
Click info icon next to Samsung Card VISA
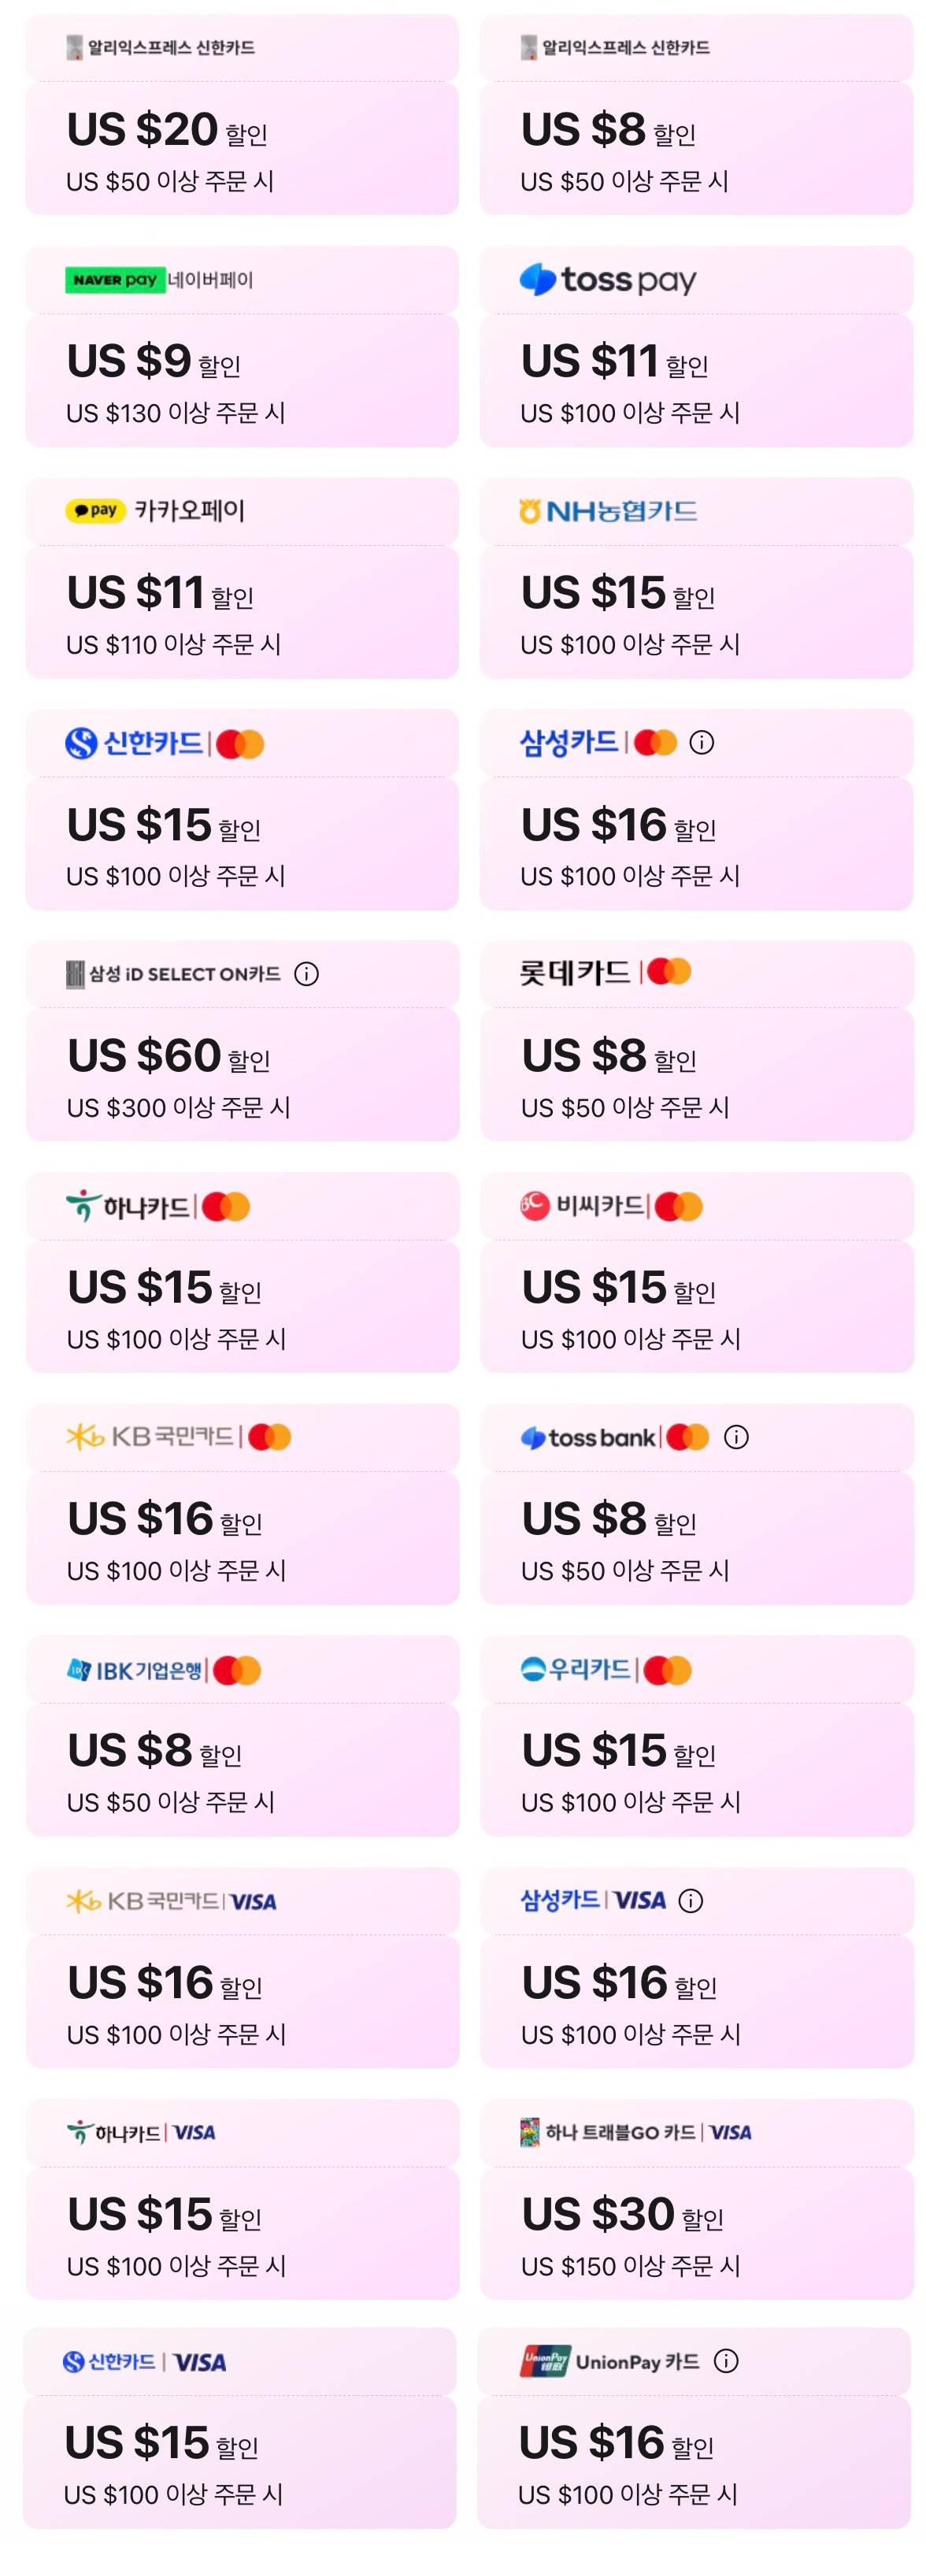(x=691, y=1900)
